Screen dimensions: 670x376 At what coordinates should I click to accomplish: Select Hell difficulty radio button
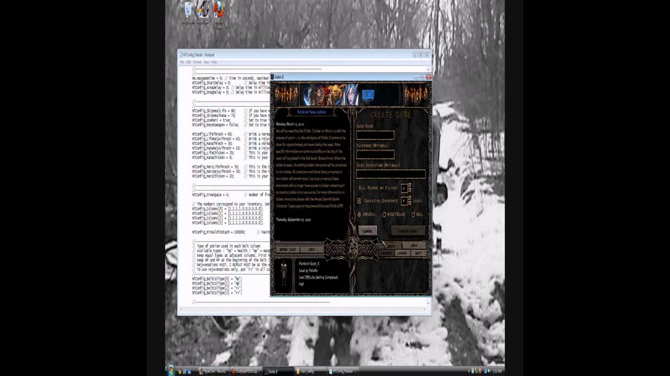413,215
